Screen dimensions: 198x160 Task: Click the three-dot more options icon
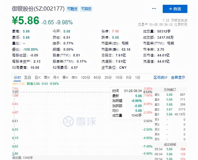click(154, 9)
